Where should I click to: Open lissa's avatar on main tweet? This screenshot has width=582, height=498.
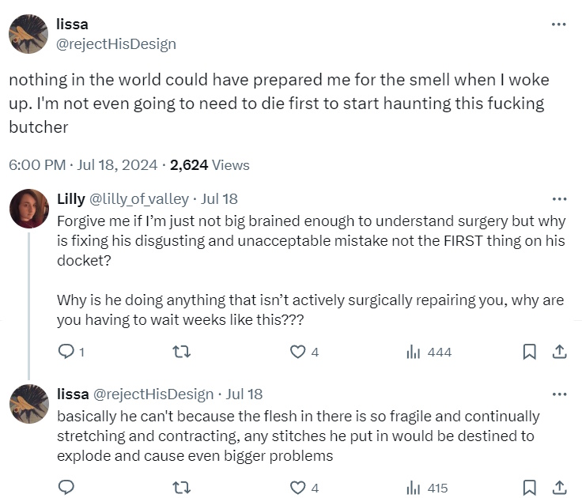pyautogui.click(x=28, y=34)
